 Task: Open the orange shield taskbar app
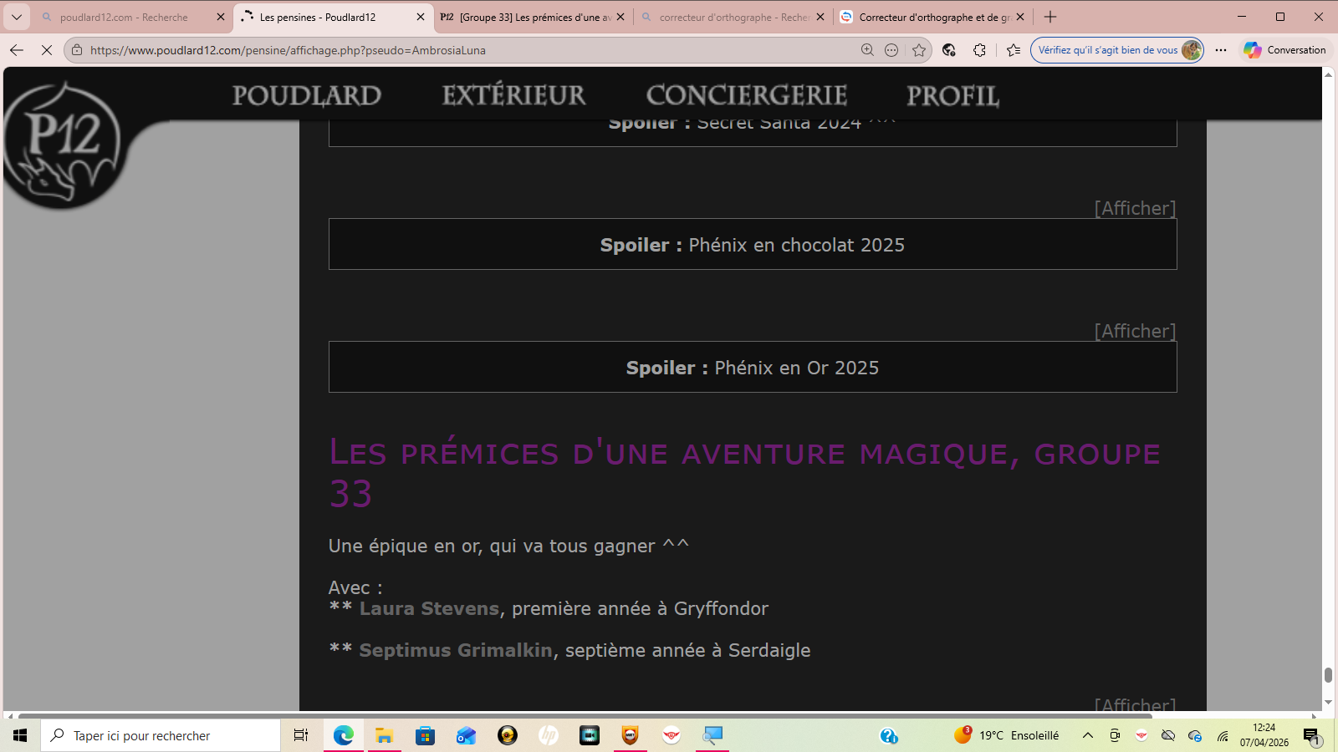[x=631, y=735]
